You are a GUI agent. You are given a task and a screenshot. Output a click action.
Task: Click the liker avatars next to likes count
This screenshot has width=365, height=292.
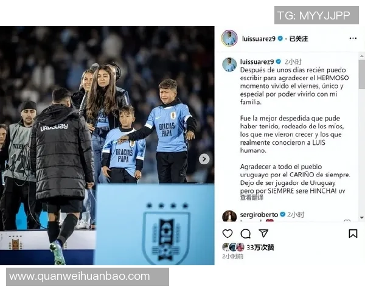coord(233,247)
